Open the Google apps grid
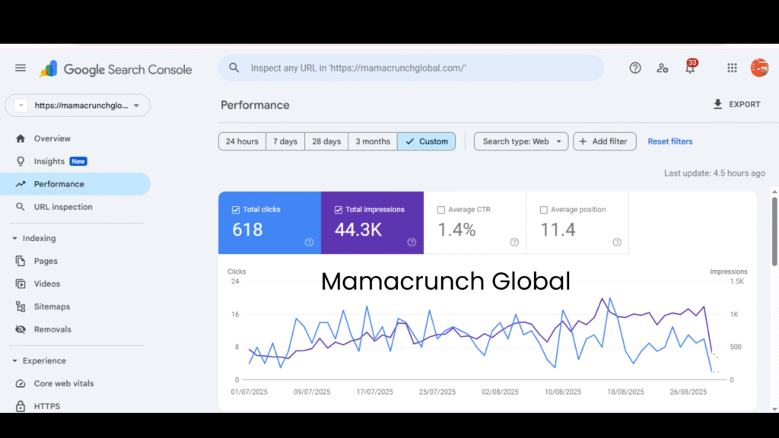779x438 pixels. pos(732,68)
